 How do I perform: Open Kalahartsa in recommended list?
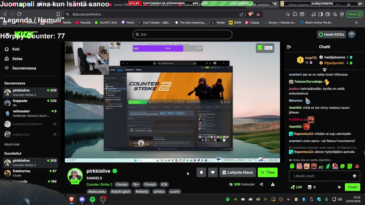(x=31, y=173)
